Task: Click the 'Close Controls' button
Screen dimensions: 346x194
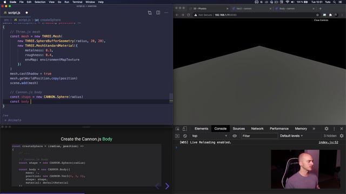Action: (x=321, y=20)
